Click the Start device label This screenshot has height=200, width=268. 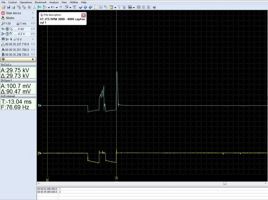point(14,13)
